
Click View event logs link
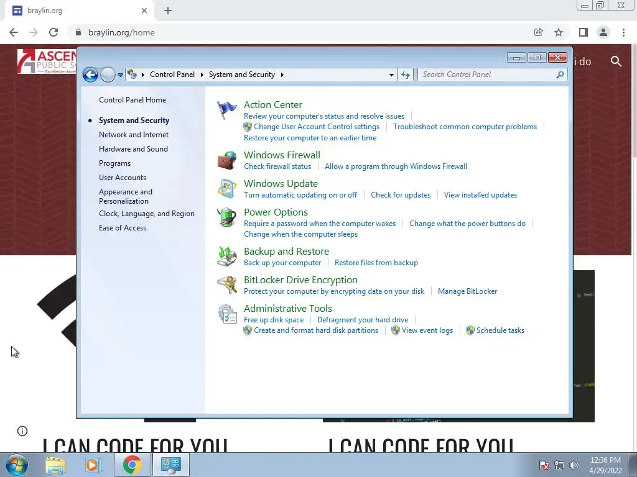pyautogui.click(x=427, y=330)
